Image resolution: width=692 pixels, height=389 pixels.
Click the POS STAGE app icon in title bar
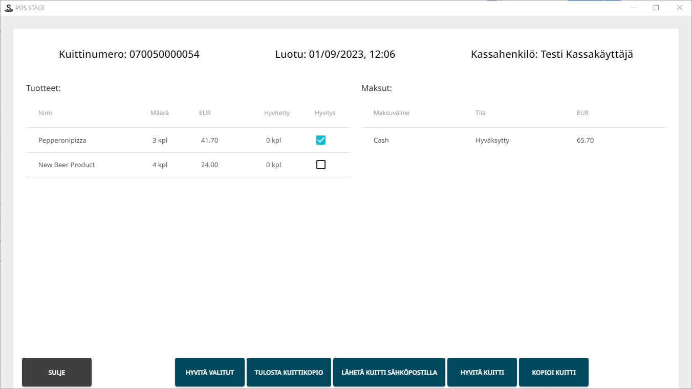pos(8,8)
